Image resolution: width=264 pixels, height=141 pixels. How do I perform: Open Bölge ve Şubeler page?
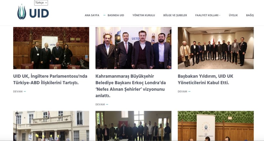pyautogui.click(x=175, y=15)
